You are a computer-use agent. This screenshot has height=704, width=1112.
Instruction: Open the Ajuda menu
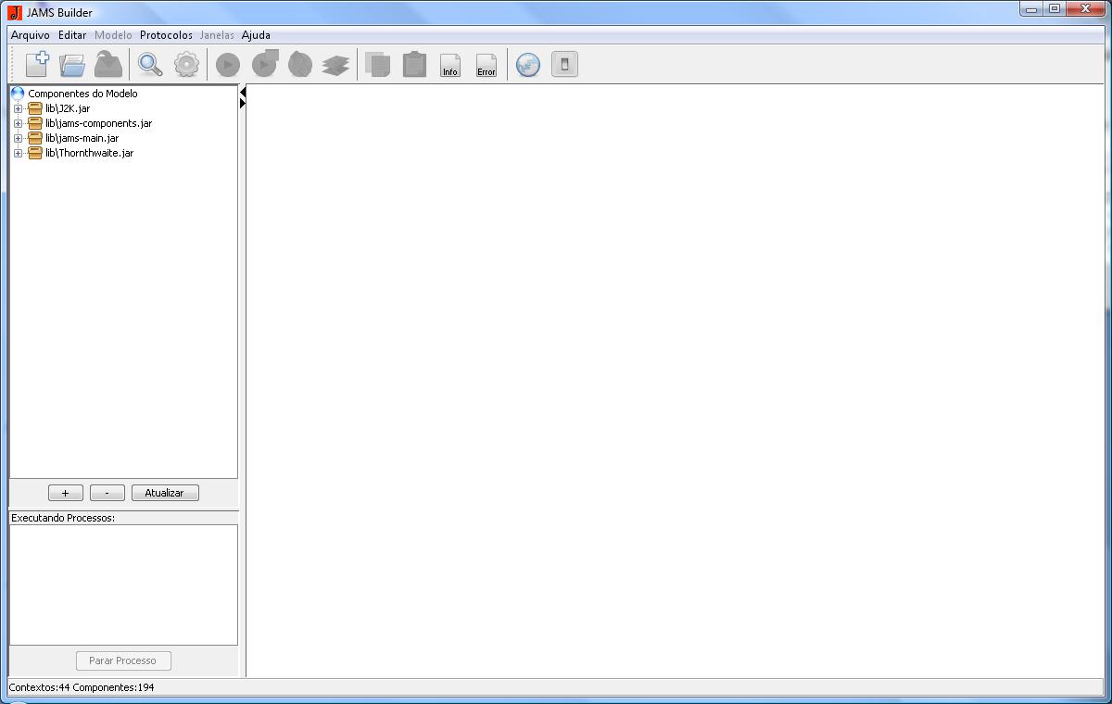[256, 35]
